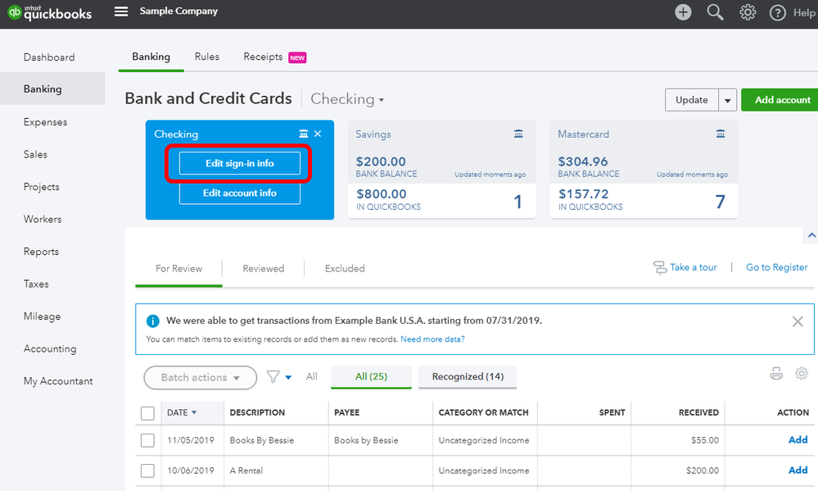The height and width of the screenshot is (491, 818).
Task: Print the transactions list
Action: pos(776,374)
